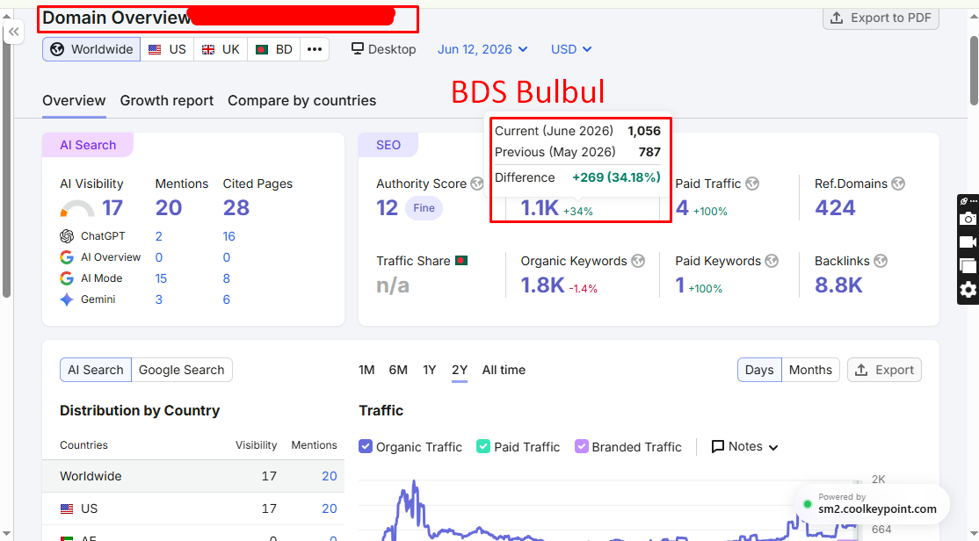Open the Compare by countries tab
The width and height of the screenshot is (979, 541).
click(x=301, y=100)
